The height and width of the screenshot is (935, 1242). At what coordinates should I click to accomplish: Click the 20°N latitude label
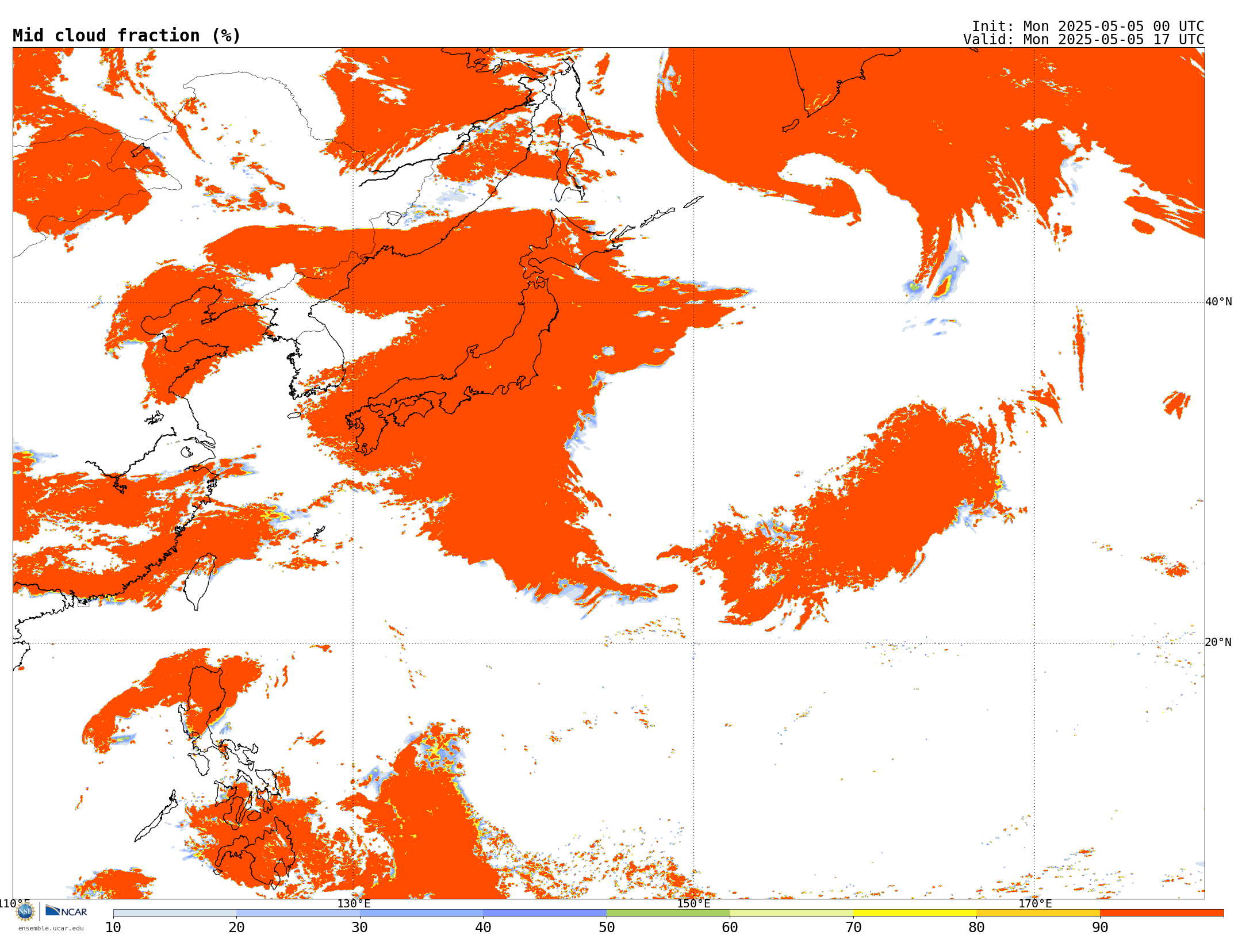[1218, 642]
